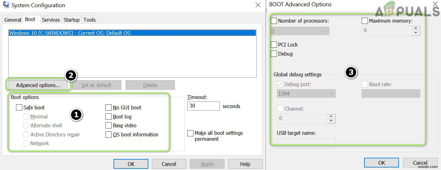Image resolution: width=441 pixels, height=170 pixels.
Task: Cancel the System Configuration dialog
Action: (x=169, y=164)
